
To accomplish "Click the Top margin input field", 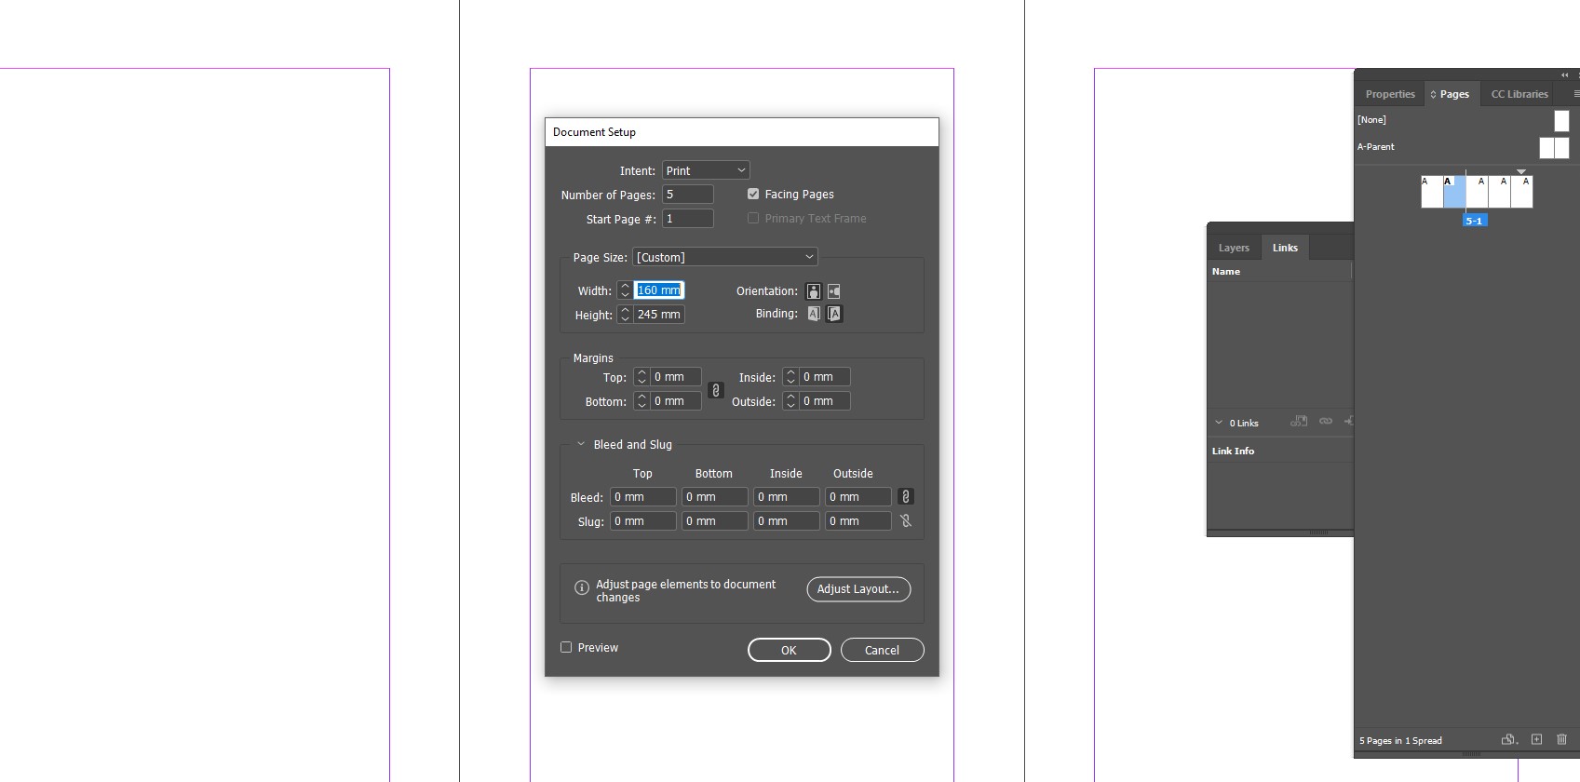I will point(675,377).
